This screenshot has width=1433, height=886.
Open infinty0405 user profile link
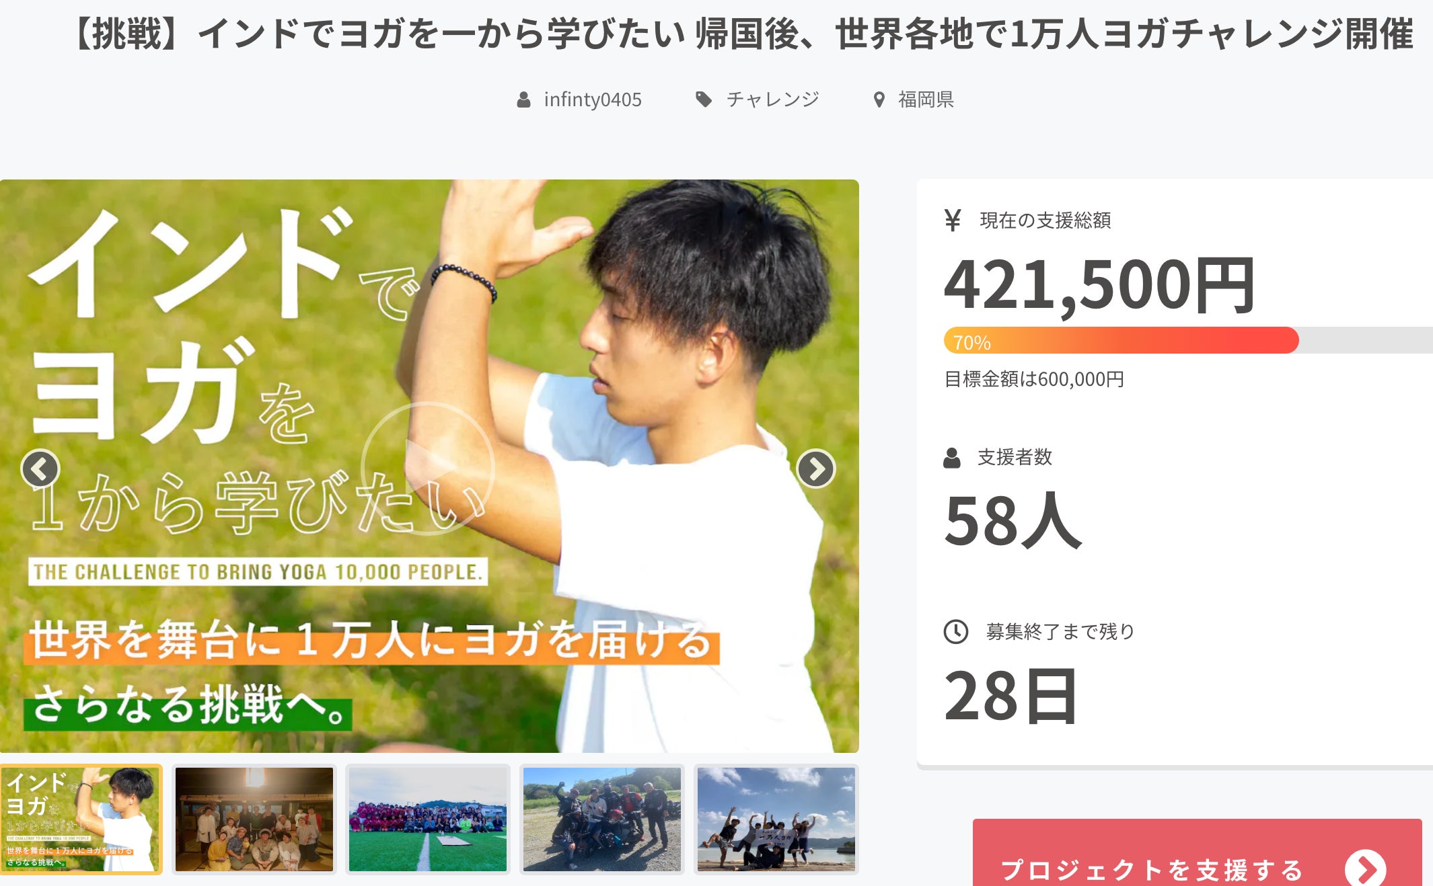[593, 100]
